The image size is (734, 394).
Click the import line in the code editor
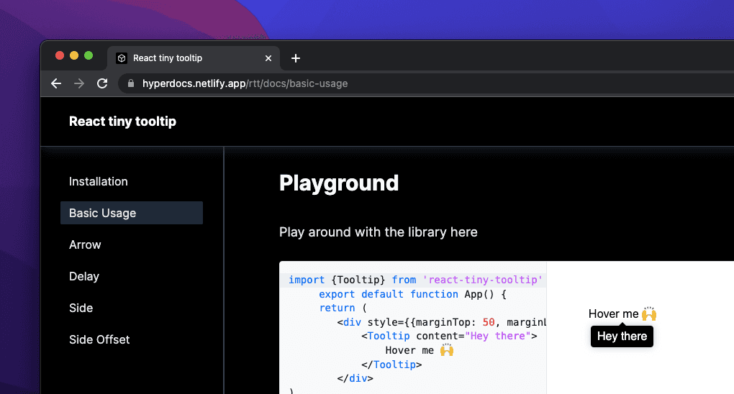(414, 280)
